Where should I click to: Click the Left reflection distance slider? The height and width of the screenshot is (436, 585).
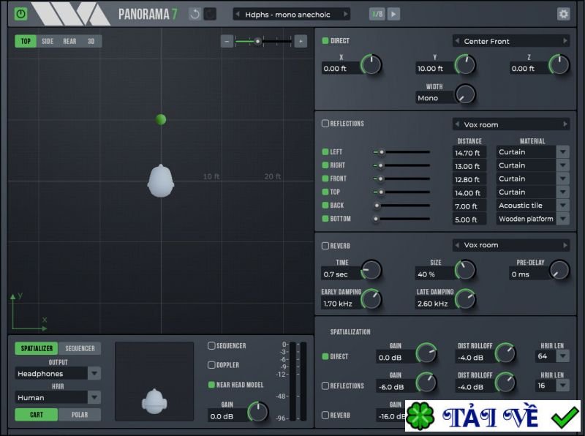(x=401, y=152)
